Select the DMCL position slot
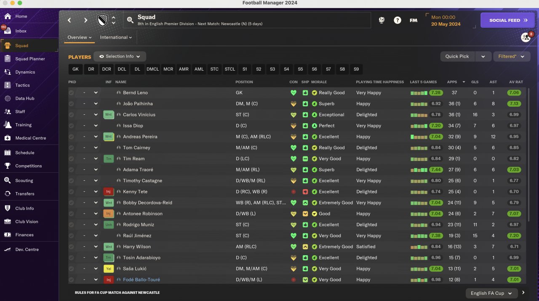 153,69
